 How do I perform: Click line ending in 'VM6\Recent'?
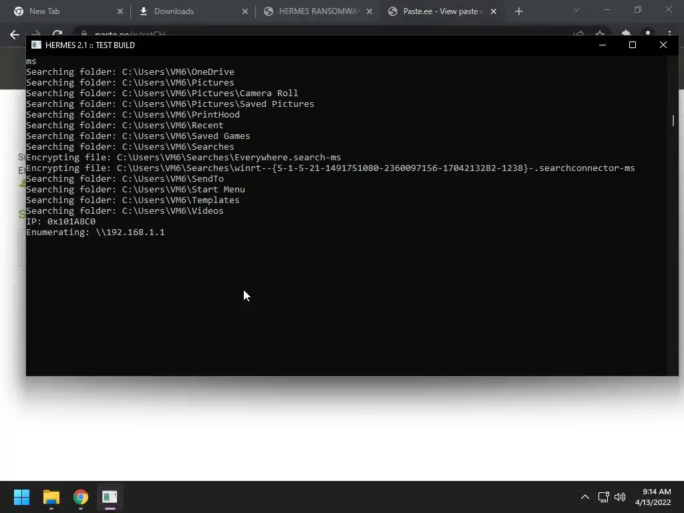(125, 125)
